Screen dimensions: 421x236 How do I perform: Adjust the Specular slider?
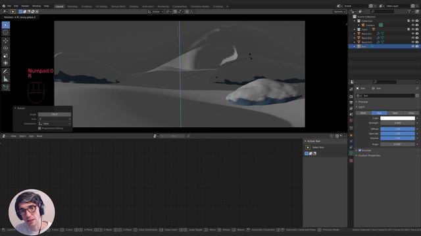pyautogui.click(x=397, y=134)
